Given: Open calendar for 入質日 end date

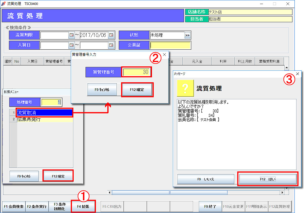Looking at the screenshot, I should point(111,45).
